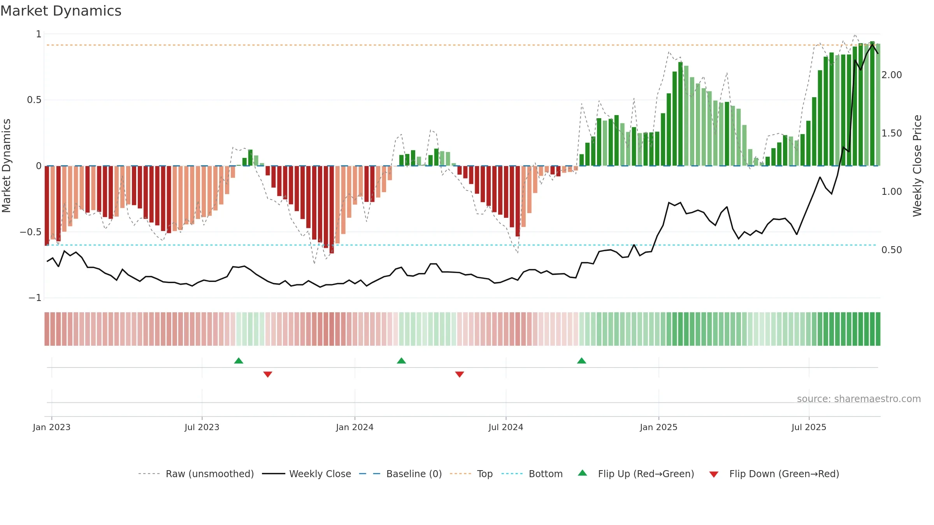Toggle the Flip Up (Red→Green) legend entry
This screenshot has width=934, height=525.
coord(636,474)
